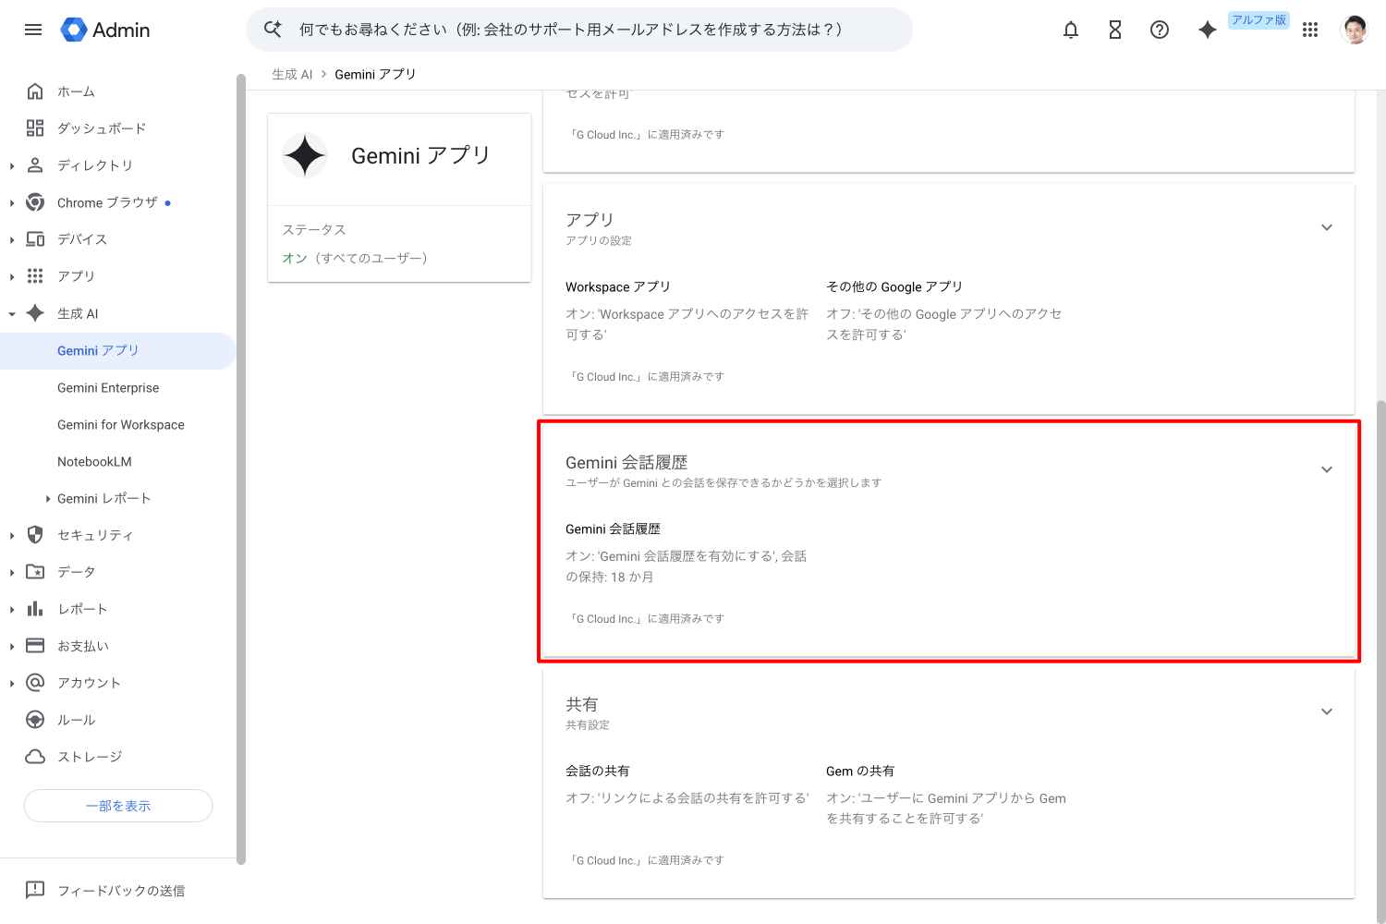Collapse the 生成 AI sidebar section
Image resolution: width=1386 pixels, height=924 pixels.
click(x=12, y=314)
